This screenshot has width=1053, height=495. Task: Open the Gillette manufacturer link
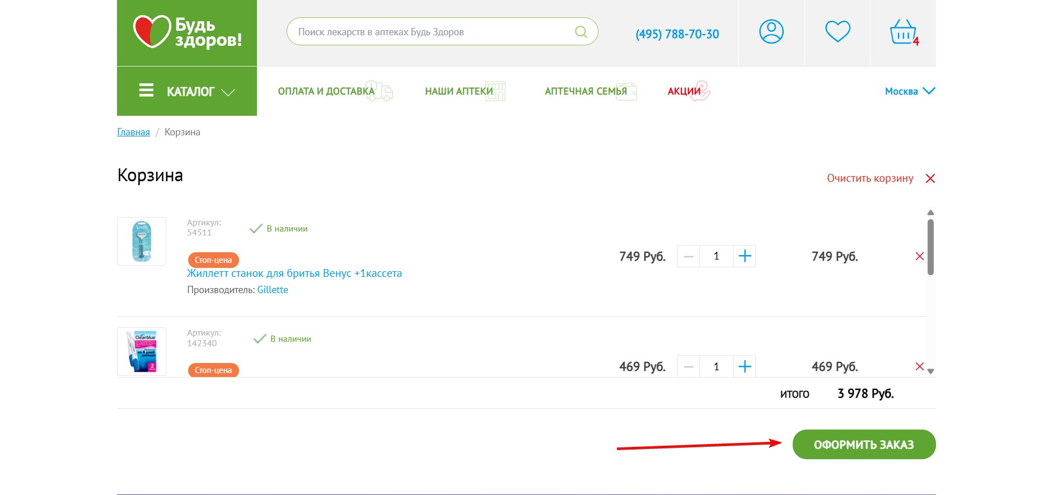click(x=273, y=290)
